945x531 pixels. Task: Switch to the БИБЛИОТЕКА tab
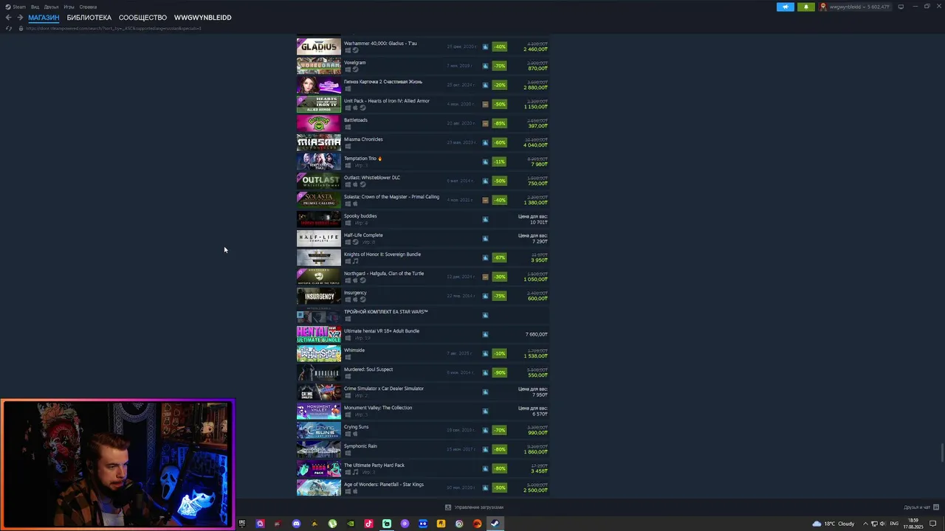[89, 18]
